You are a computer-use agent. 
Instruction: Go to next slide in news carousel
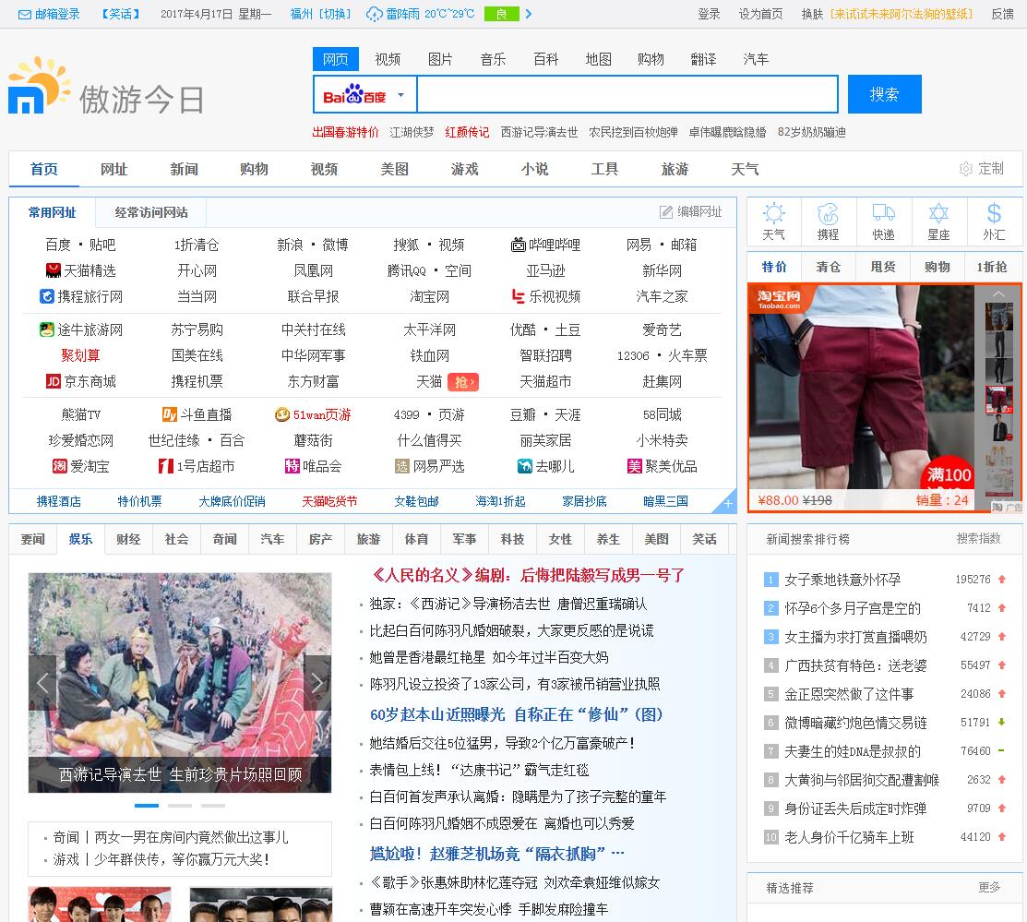coord(316,683)
